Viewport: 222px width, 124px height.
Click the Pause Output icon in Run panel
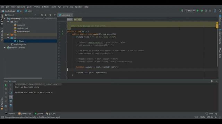tap(6, 93)
